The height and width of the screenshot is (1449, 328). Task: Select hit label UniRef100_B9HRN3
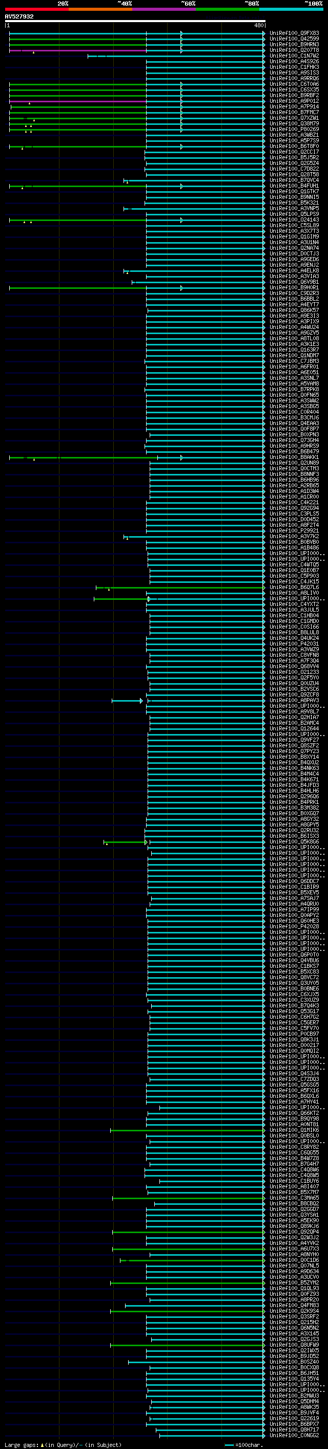point(294,45)
